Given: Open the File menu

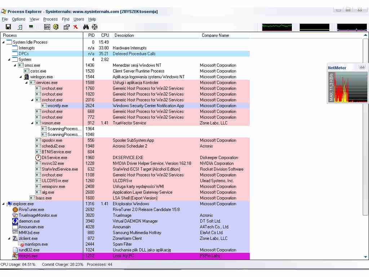Looking at the screenshot, I should click(5, 19).
